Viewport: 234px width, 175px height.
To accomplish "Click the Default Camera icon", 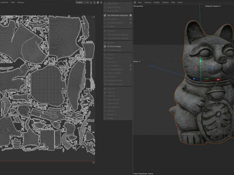I will tap(220, 6).
